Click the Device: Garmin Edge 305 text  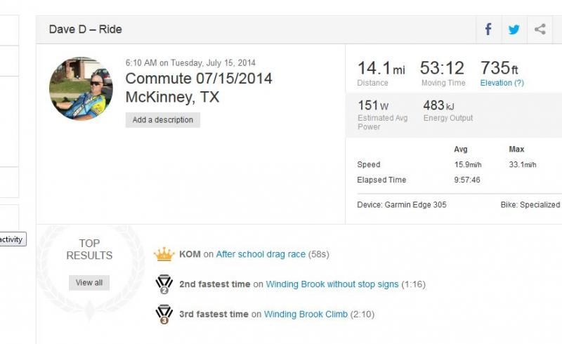pyautogui.click(x=402, y=204)
